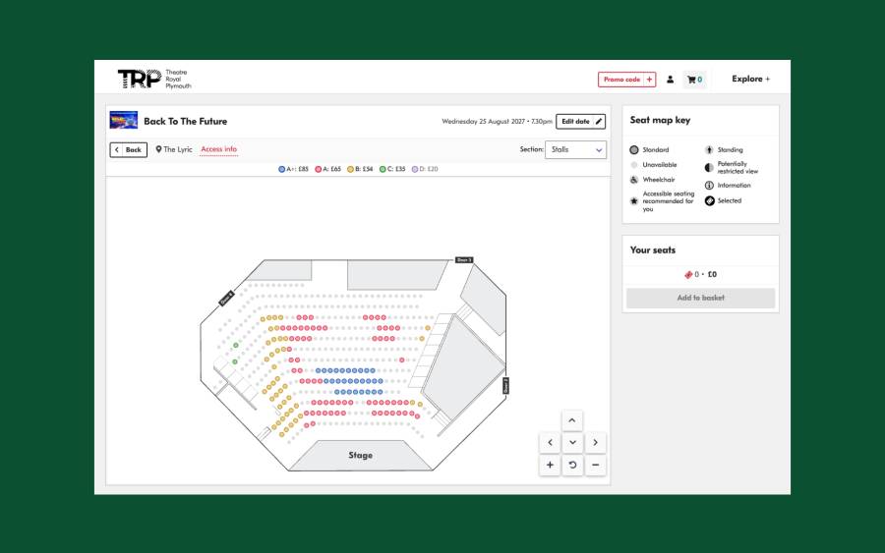The width and height of the screenshot is (885, 553).
Task: Open the user account icon
Action: click(x=671, y=80)
